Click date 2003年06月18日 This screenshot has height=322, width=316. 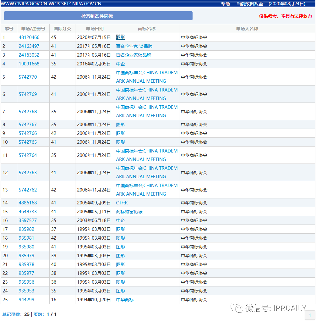(94, 220)
